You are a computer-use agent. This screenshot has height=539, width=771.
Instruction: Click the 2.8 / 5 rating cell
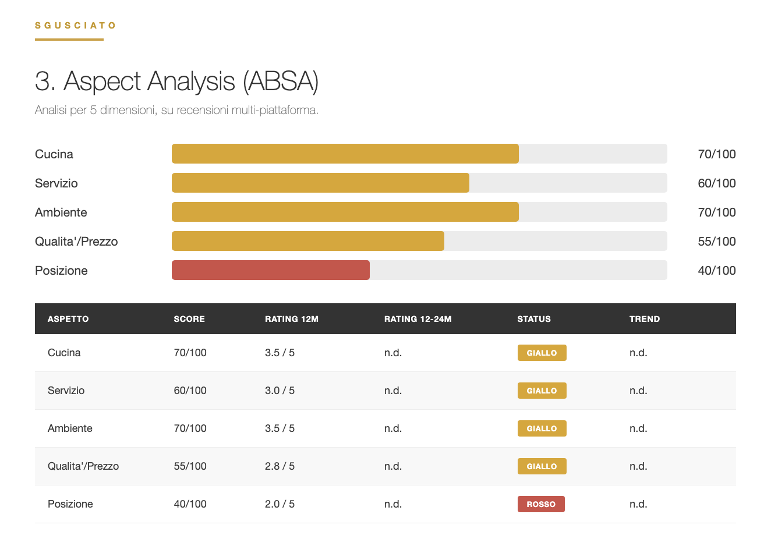[280, 466]
